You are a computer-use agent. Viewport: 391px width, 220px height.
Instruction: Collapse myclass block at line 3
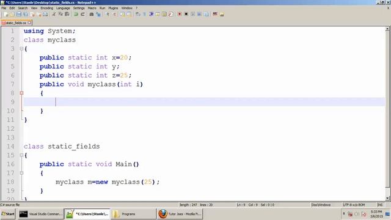[21, 49]
